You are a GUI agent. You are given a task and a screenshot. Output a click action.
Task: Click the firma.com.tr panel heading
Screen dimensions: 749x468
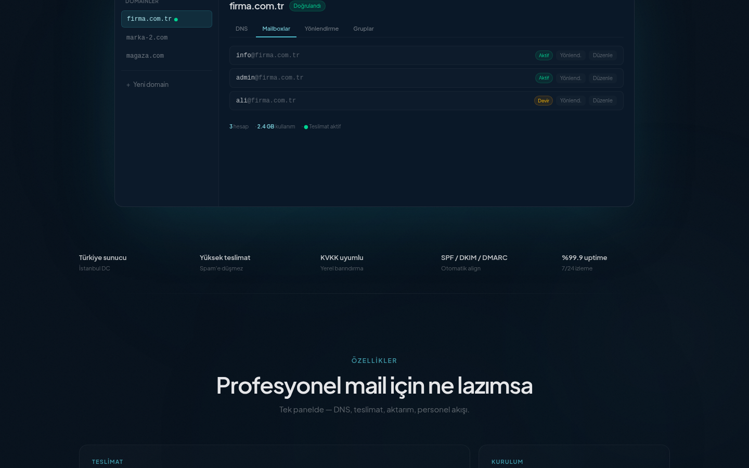[256, 6]
